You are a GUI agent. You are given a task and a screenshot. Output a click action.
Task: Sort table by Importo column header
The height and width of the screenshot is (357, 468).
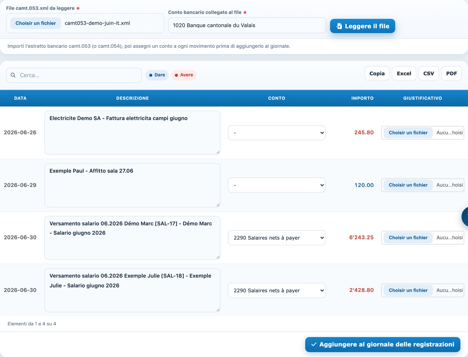pyautogui.click(x=362, y=98)
